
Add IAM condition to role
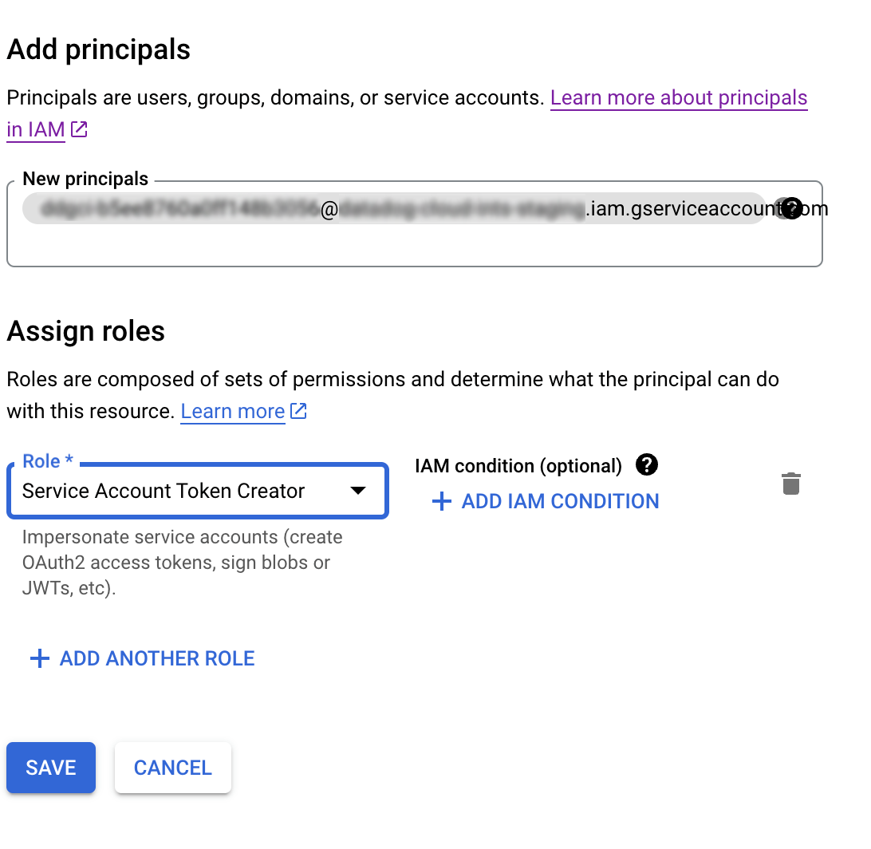[546, 501]
